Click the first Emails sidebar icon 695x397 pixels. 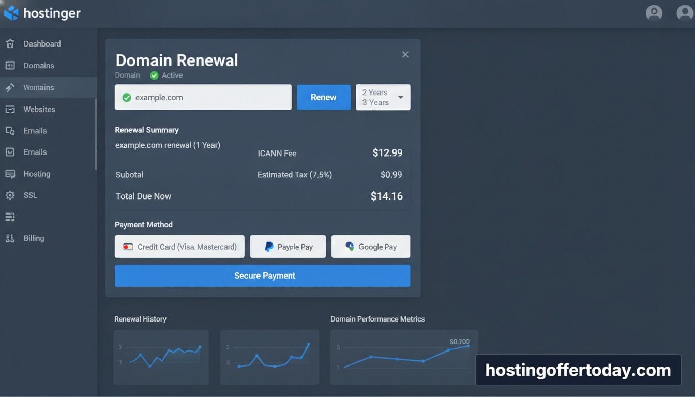(x=10, y=131)
